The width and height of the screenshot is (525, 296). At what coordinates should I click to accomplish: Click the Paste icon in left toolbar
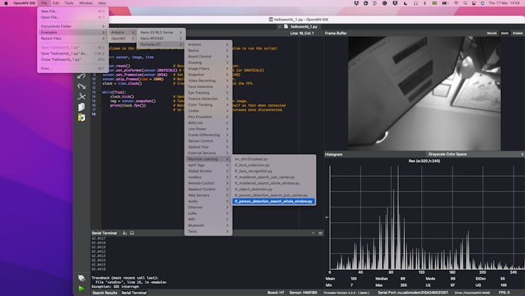click(82, 117)
